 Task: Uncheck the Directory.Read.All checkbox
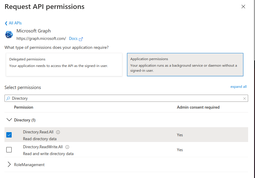(9, 135)
